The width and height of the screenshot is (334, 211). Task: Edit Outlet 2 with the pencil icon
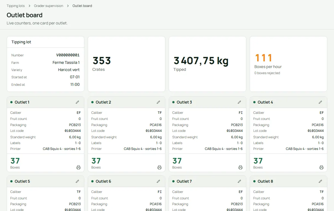pyautogui.click(x=158, y=102)
